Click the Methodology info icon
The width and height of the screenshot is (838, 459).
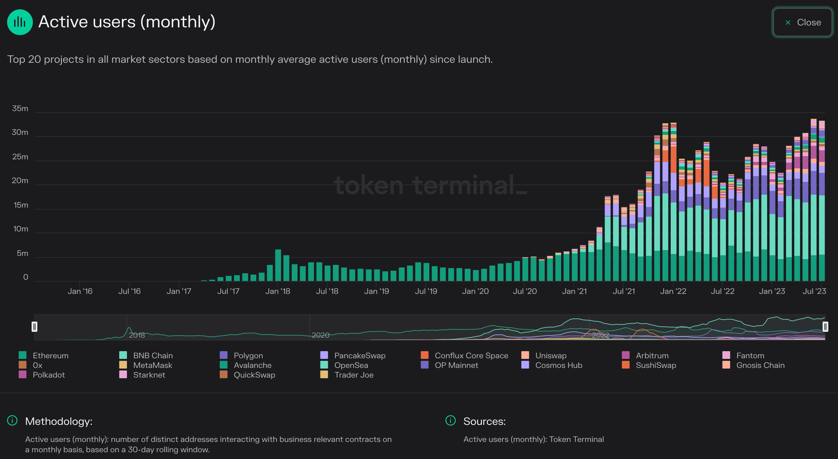pyautogui.click(x=12, y=420)
